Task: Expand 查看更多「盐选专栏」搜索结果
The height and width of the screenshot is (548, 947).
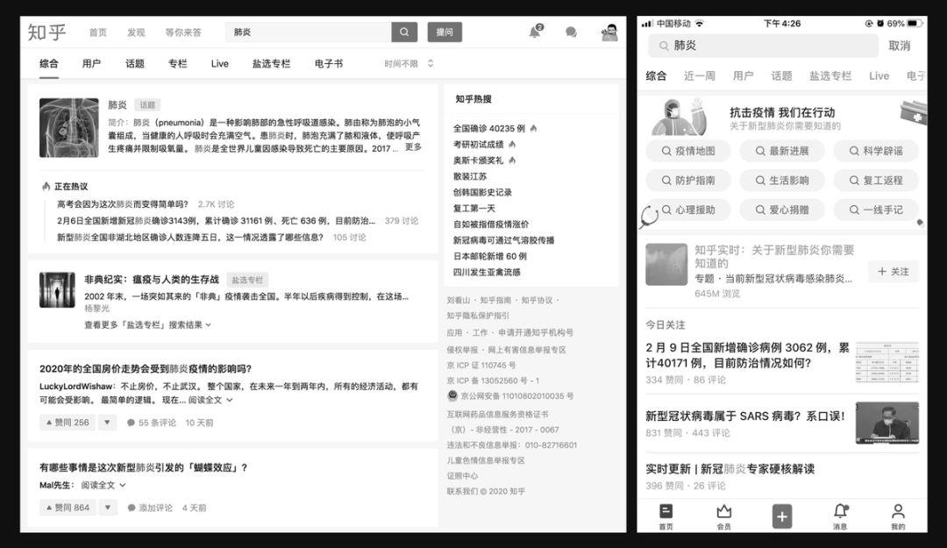Action: (147, 325)
